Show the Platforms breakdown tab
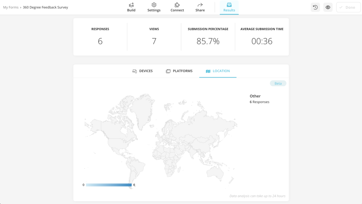The width and height of the screenshot is (362, 204). coord(179,71)
